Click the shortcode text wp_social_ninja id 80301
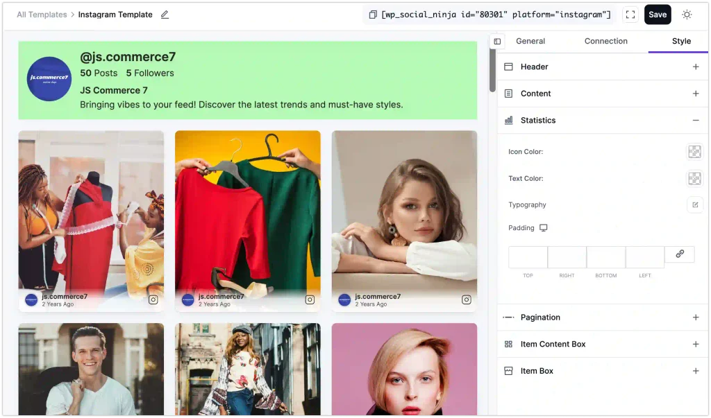 [x=496, y=15]
